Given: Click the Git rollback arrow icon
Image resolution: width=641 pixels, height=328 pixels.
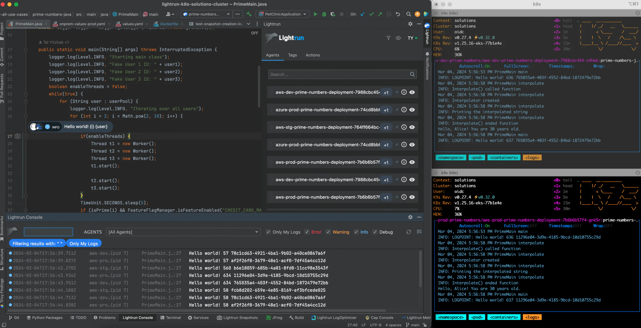Looking at the screenshot, I should (398, 14).
